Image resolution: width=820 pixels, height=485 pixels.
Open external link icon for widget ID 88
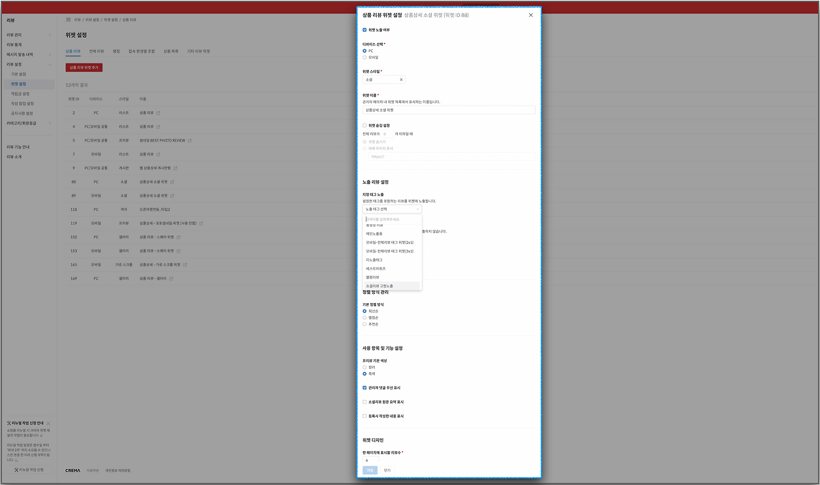click(x=172, y=182)
